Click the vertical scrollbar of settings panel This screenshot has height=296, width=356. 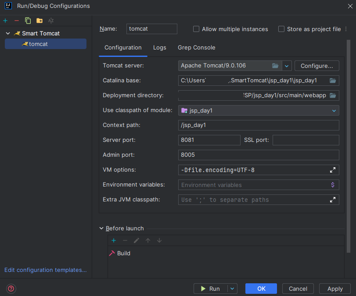349,146
